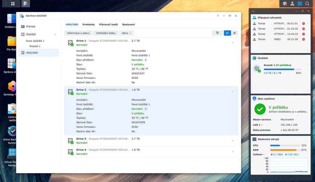
Task: Open the filter icon in drive toolbar
Action: click(217, 33)
